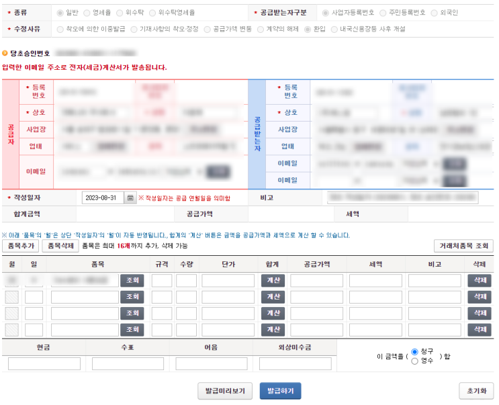This screenshot has width=499, height=405.
Task: Click first row 규격 input field
Action: click(162, 281)
